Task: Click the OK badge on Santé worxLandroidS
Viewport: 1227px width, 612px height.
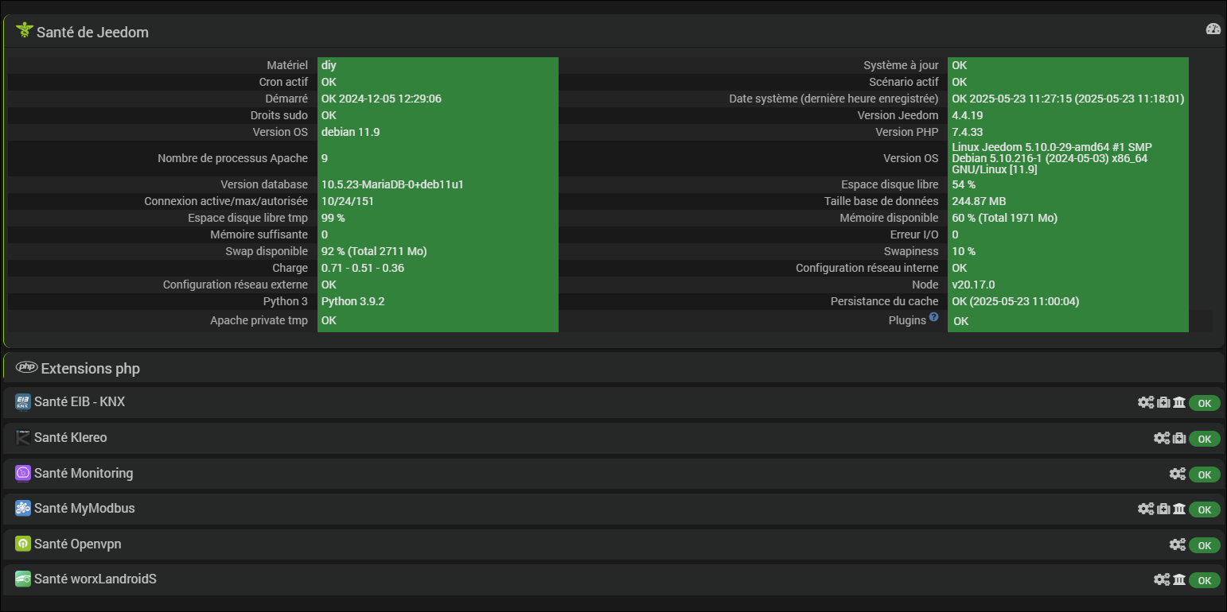Action: [x=1205, y=580]
